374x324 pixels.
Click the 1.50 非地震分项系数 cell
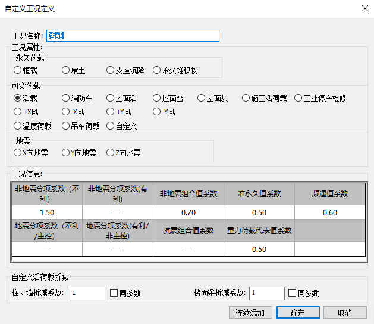pos(47,212)
